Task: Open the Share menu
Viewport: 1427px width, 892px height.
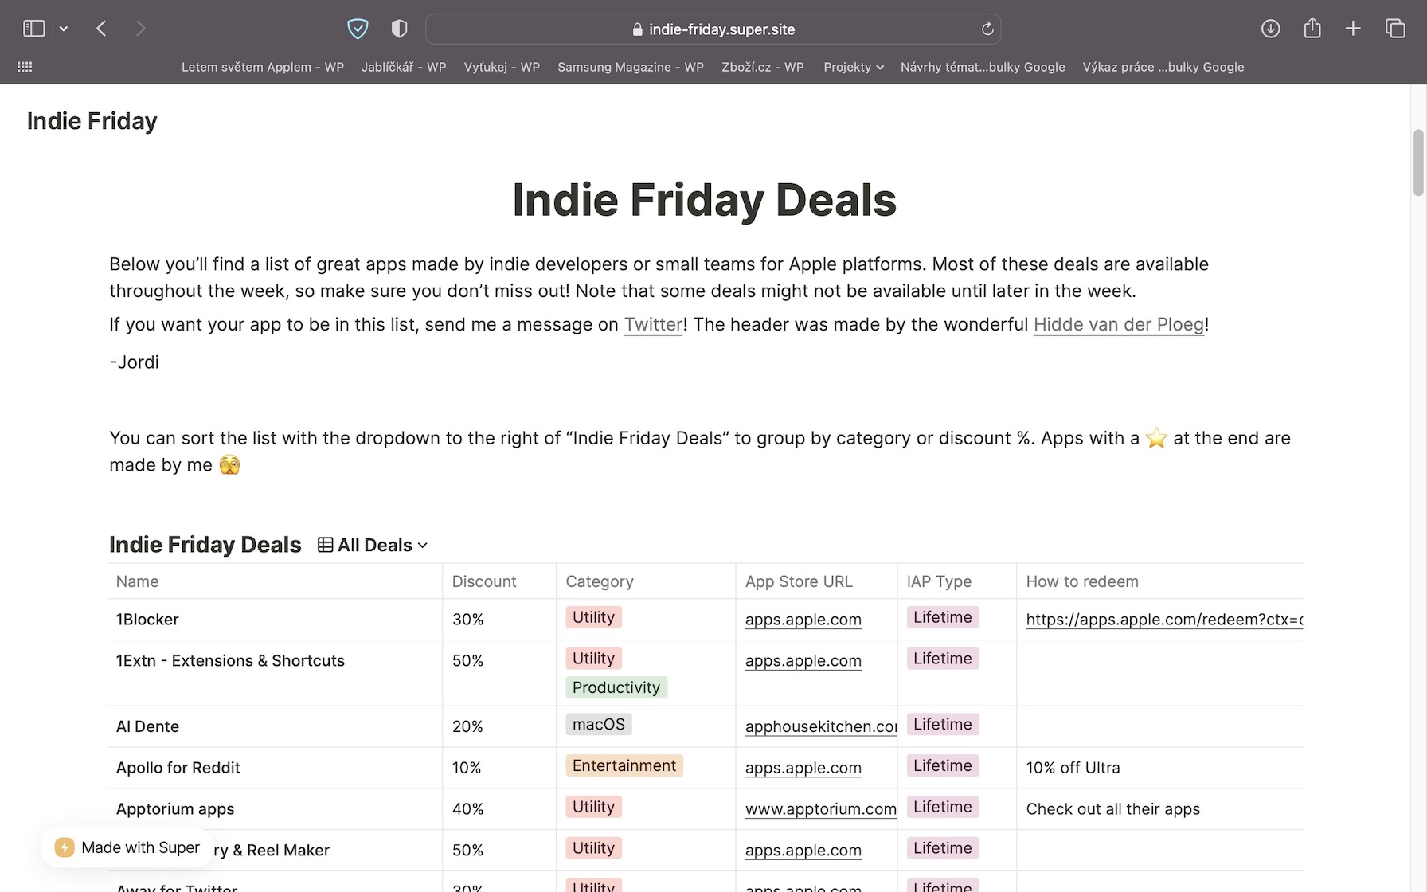Action: coord(1312,29)
